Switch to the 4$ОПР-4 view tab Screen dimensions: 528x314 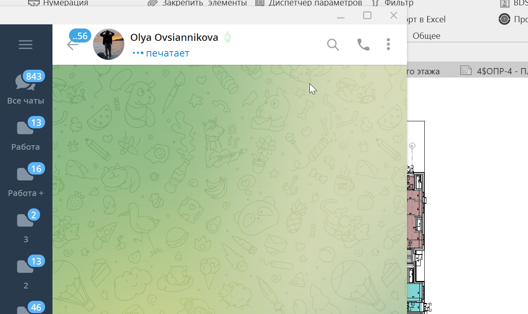click(494, 71)
